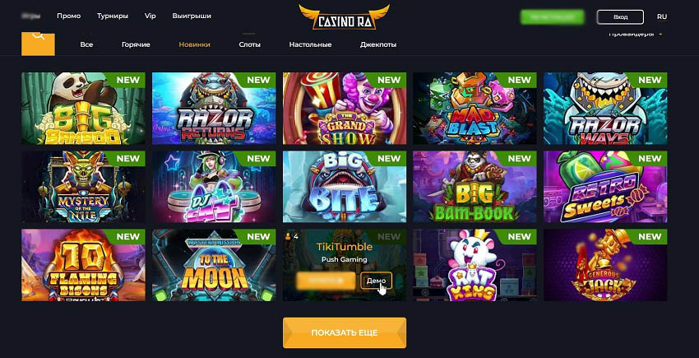Click the Вход login button
Image resolution: width=699 pixels, height=358 pixels.
[620, 17]
